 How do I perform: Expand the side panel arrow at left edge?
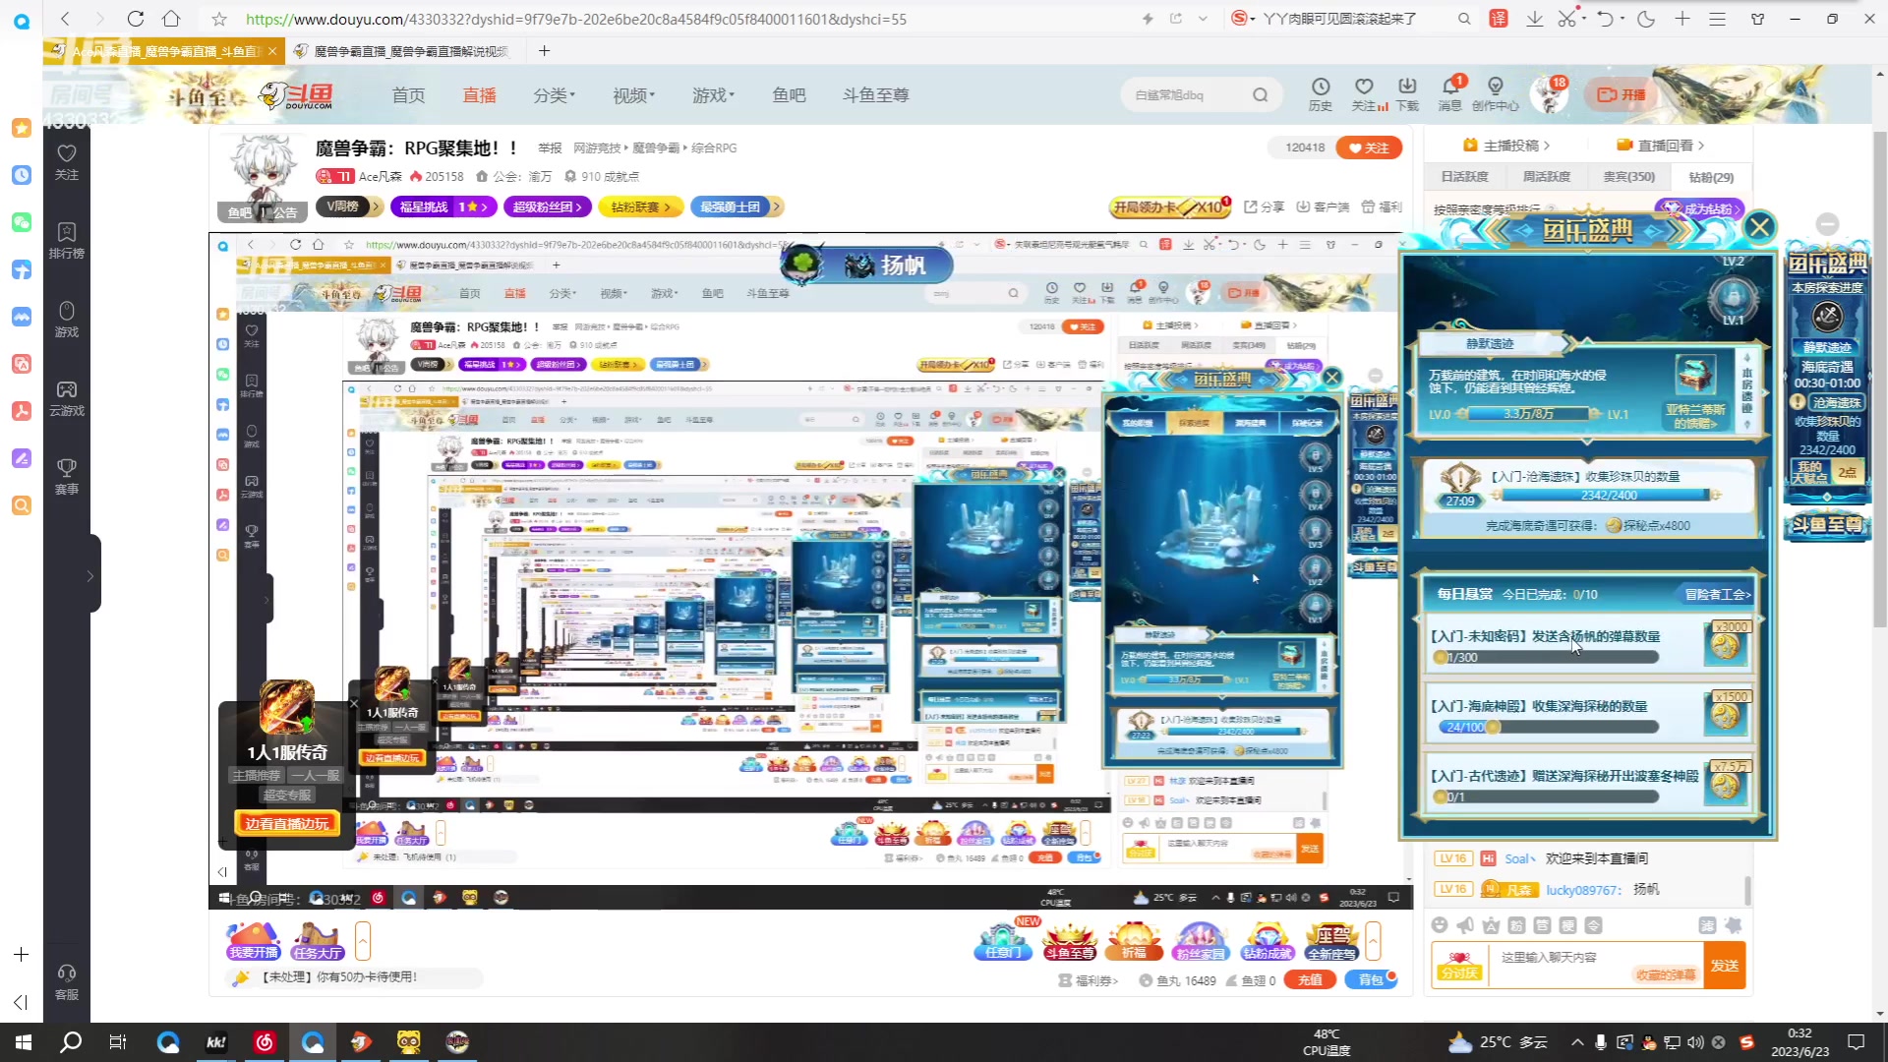(x=90, y=576)
